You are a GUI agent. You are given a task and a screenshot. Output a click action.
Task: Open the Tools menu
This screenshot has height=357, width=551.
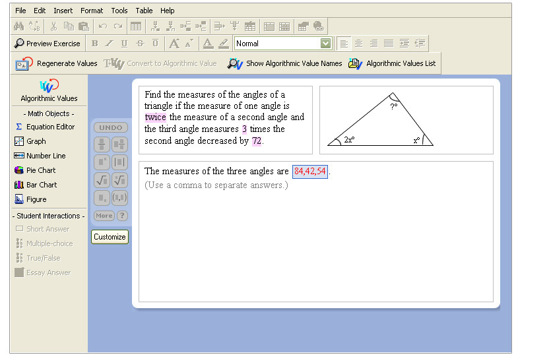[x=119, y=11]
